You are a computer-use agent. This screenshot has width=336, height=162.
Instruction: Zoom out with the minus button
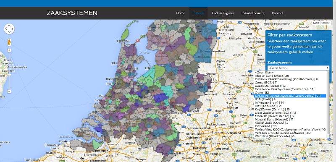click(x=9, y=91)
